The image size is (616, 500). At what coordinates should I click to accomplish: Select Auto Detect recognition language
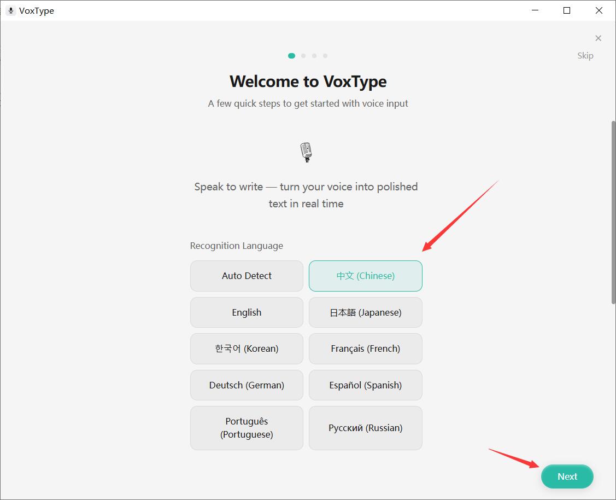247,276
